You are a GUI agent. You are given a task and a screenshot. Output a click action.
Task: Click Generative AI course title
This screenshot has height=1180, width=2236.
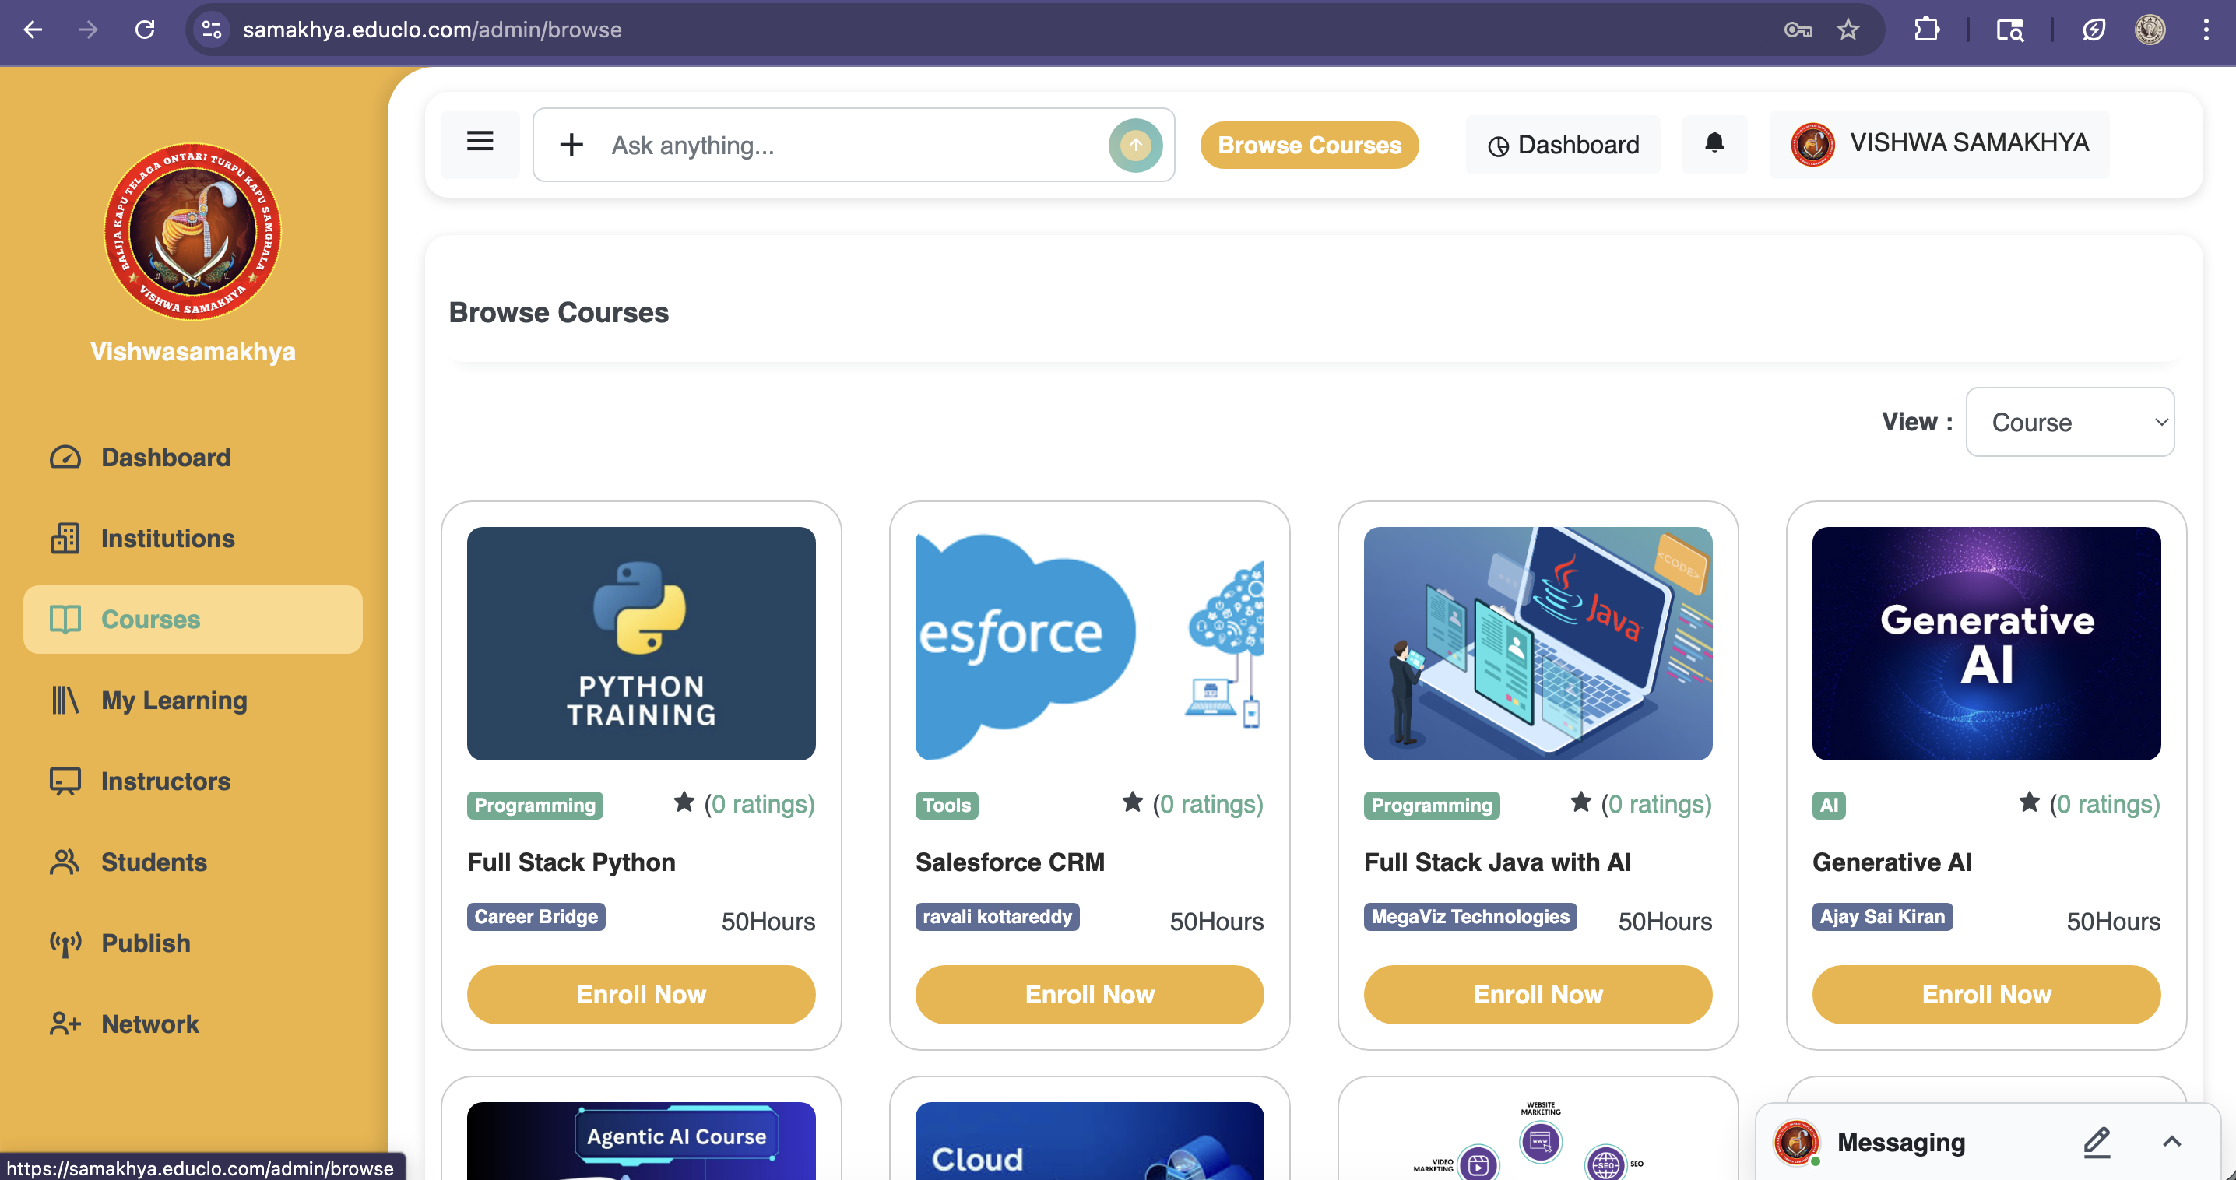coord(1891,862)
